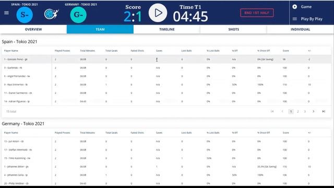Sort Spain table by Total Goals column
The image size is (334, 188).
111,51
